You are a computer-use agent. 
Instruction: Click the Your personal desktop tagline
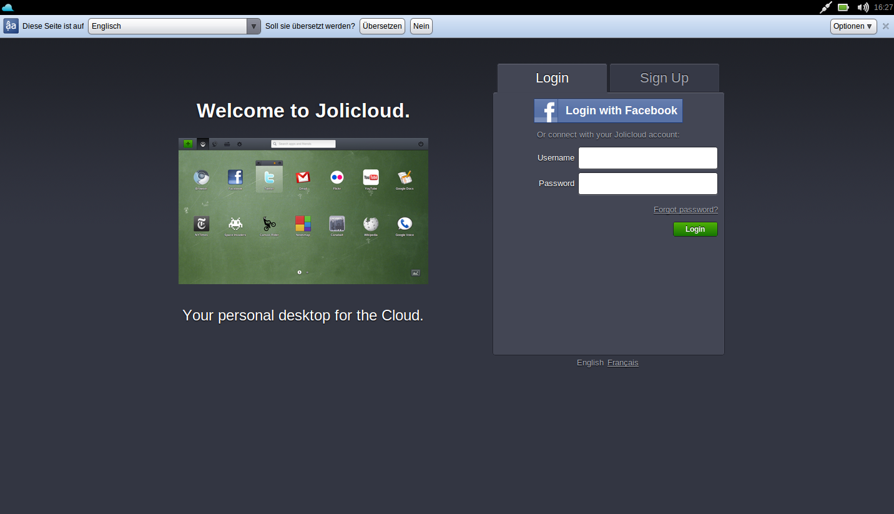pyautogui.click(x=303, y=315)
